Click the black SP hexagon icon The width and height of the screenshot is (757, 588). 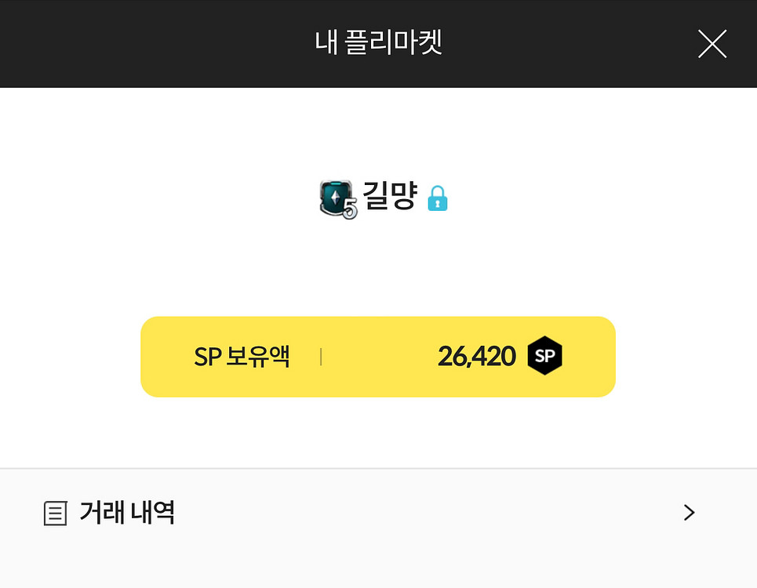click(544, 357)
